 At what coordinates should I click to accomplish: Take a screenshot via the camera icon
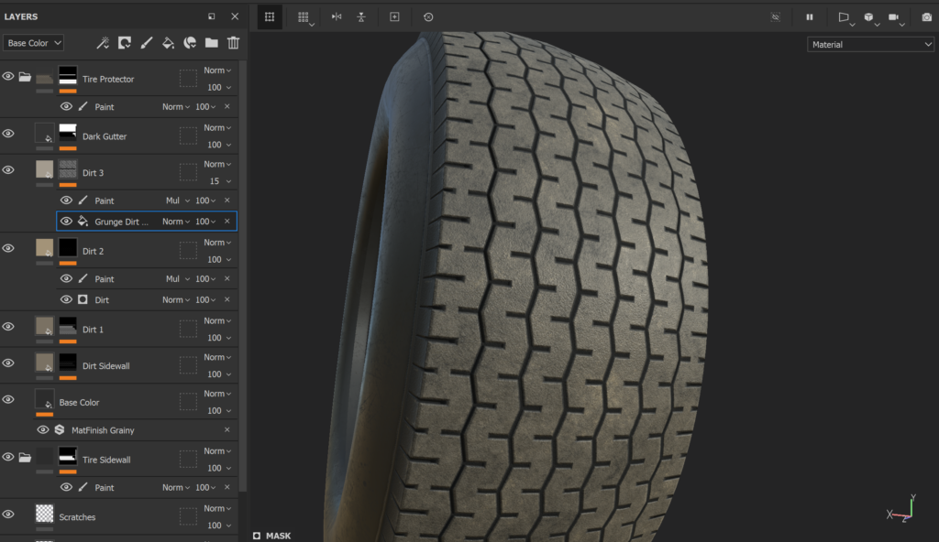pos(925,16)
